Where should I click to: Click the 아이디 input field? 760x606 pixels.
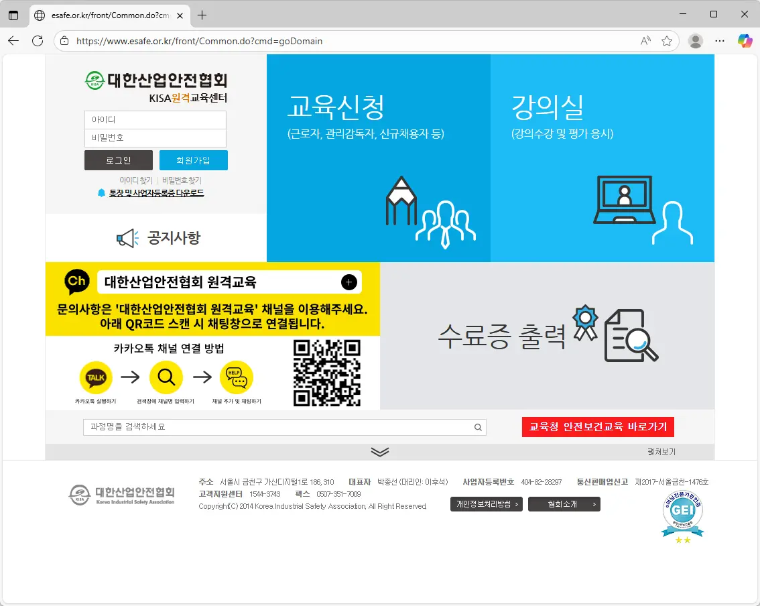pos(155,120)
